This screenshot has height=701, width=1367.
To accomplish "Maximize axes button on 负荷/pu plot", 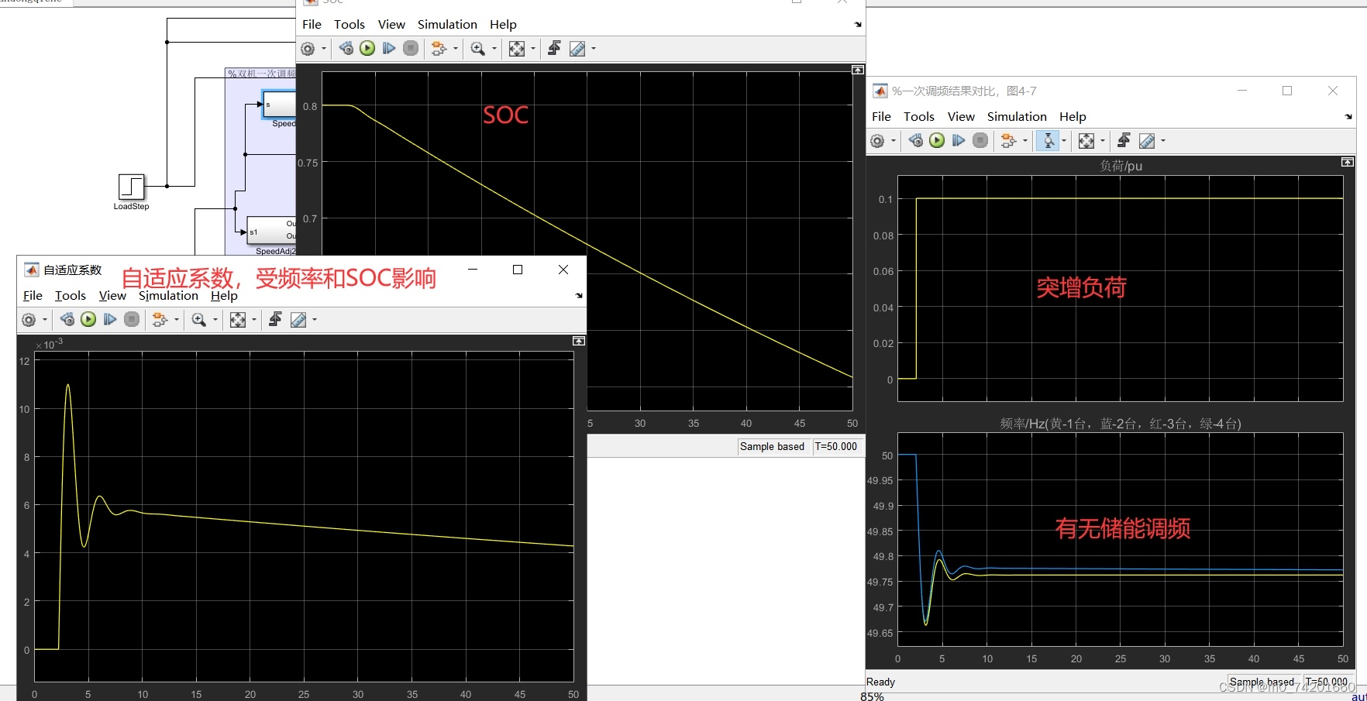I will click(1348, 162).
